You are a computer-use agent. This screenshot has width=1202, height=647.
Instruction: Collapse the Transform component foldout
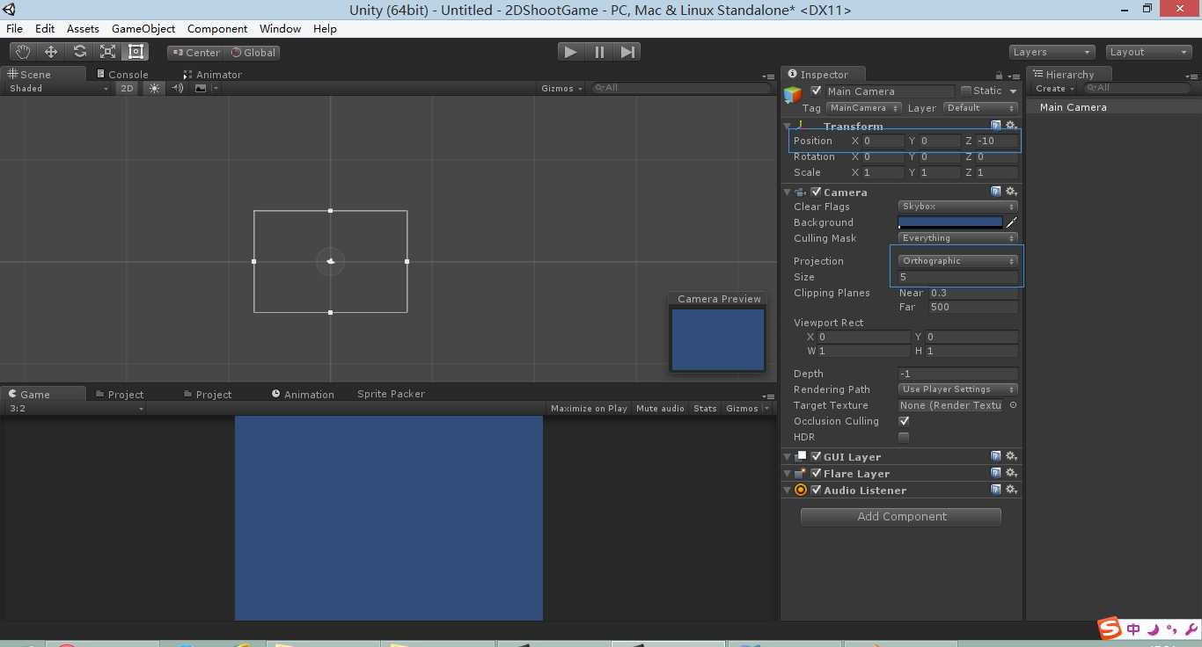click(788, 127)
